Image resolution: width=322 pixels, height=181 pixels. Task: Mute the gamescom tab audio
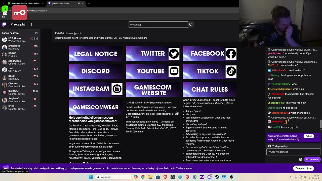(x=79, y=4)
